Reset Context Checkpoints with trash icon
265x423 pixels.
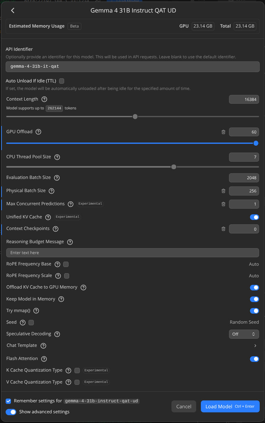(x=223, y=229)
